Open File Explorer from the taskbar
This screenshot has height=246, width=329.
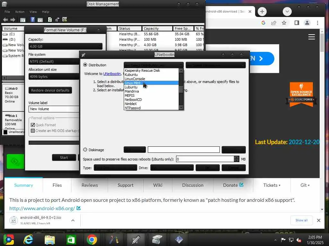click(x=50, y=240)
